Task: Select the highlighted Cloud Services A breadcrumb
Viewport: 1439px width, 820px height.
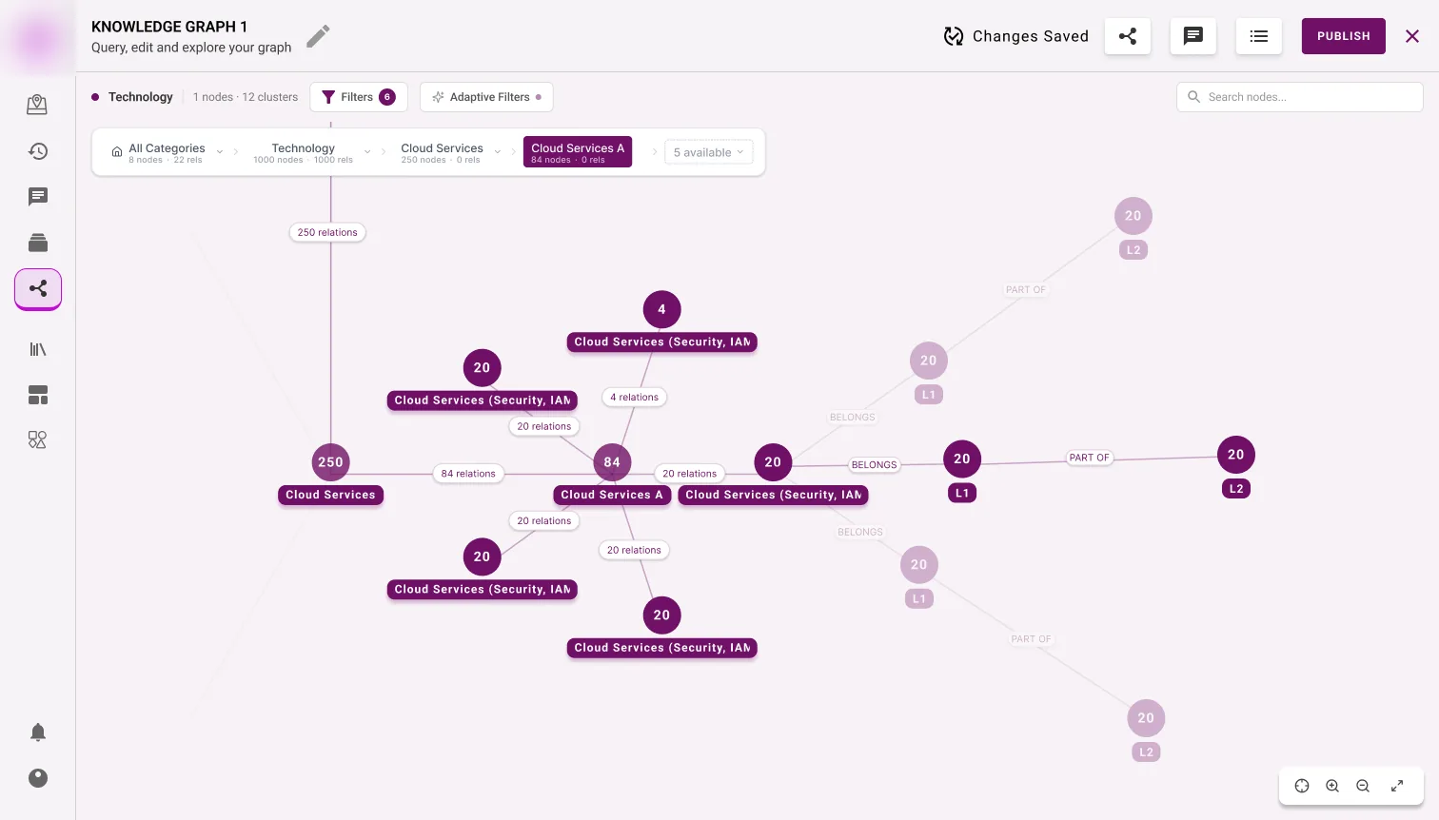Action: 578,152
